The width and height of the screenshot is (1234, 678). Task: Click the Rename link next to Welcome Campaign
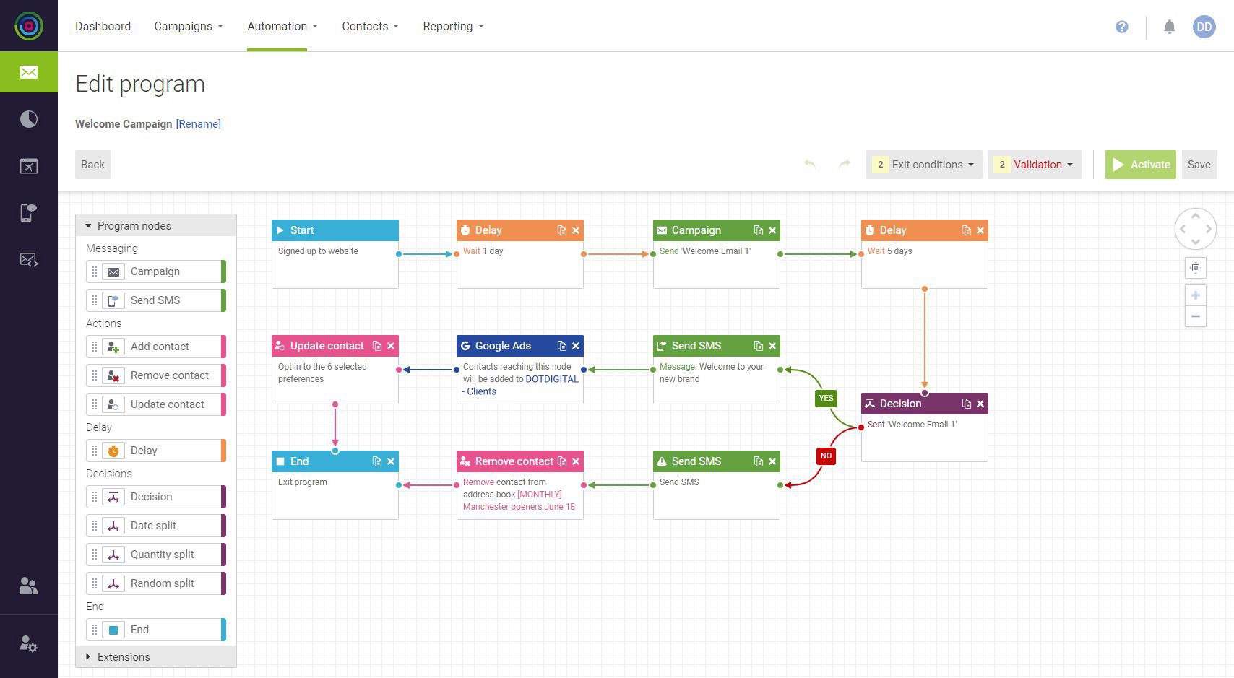(x=199, y=124)
